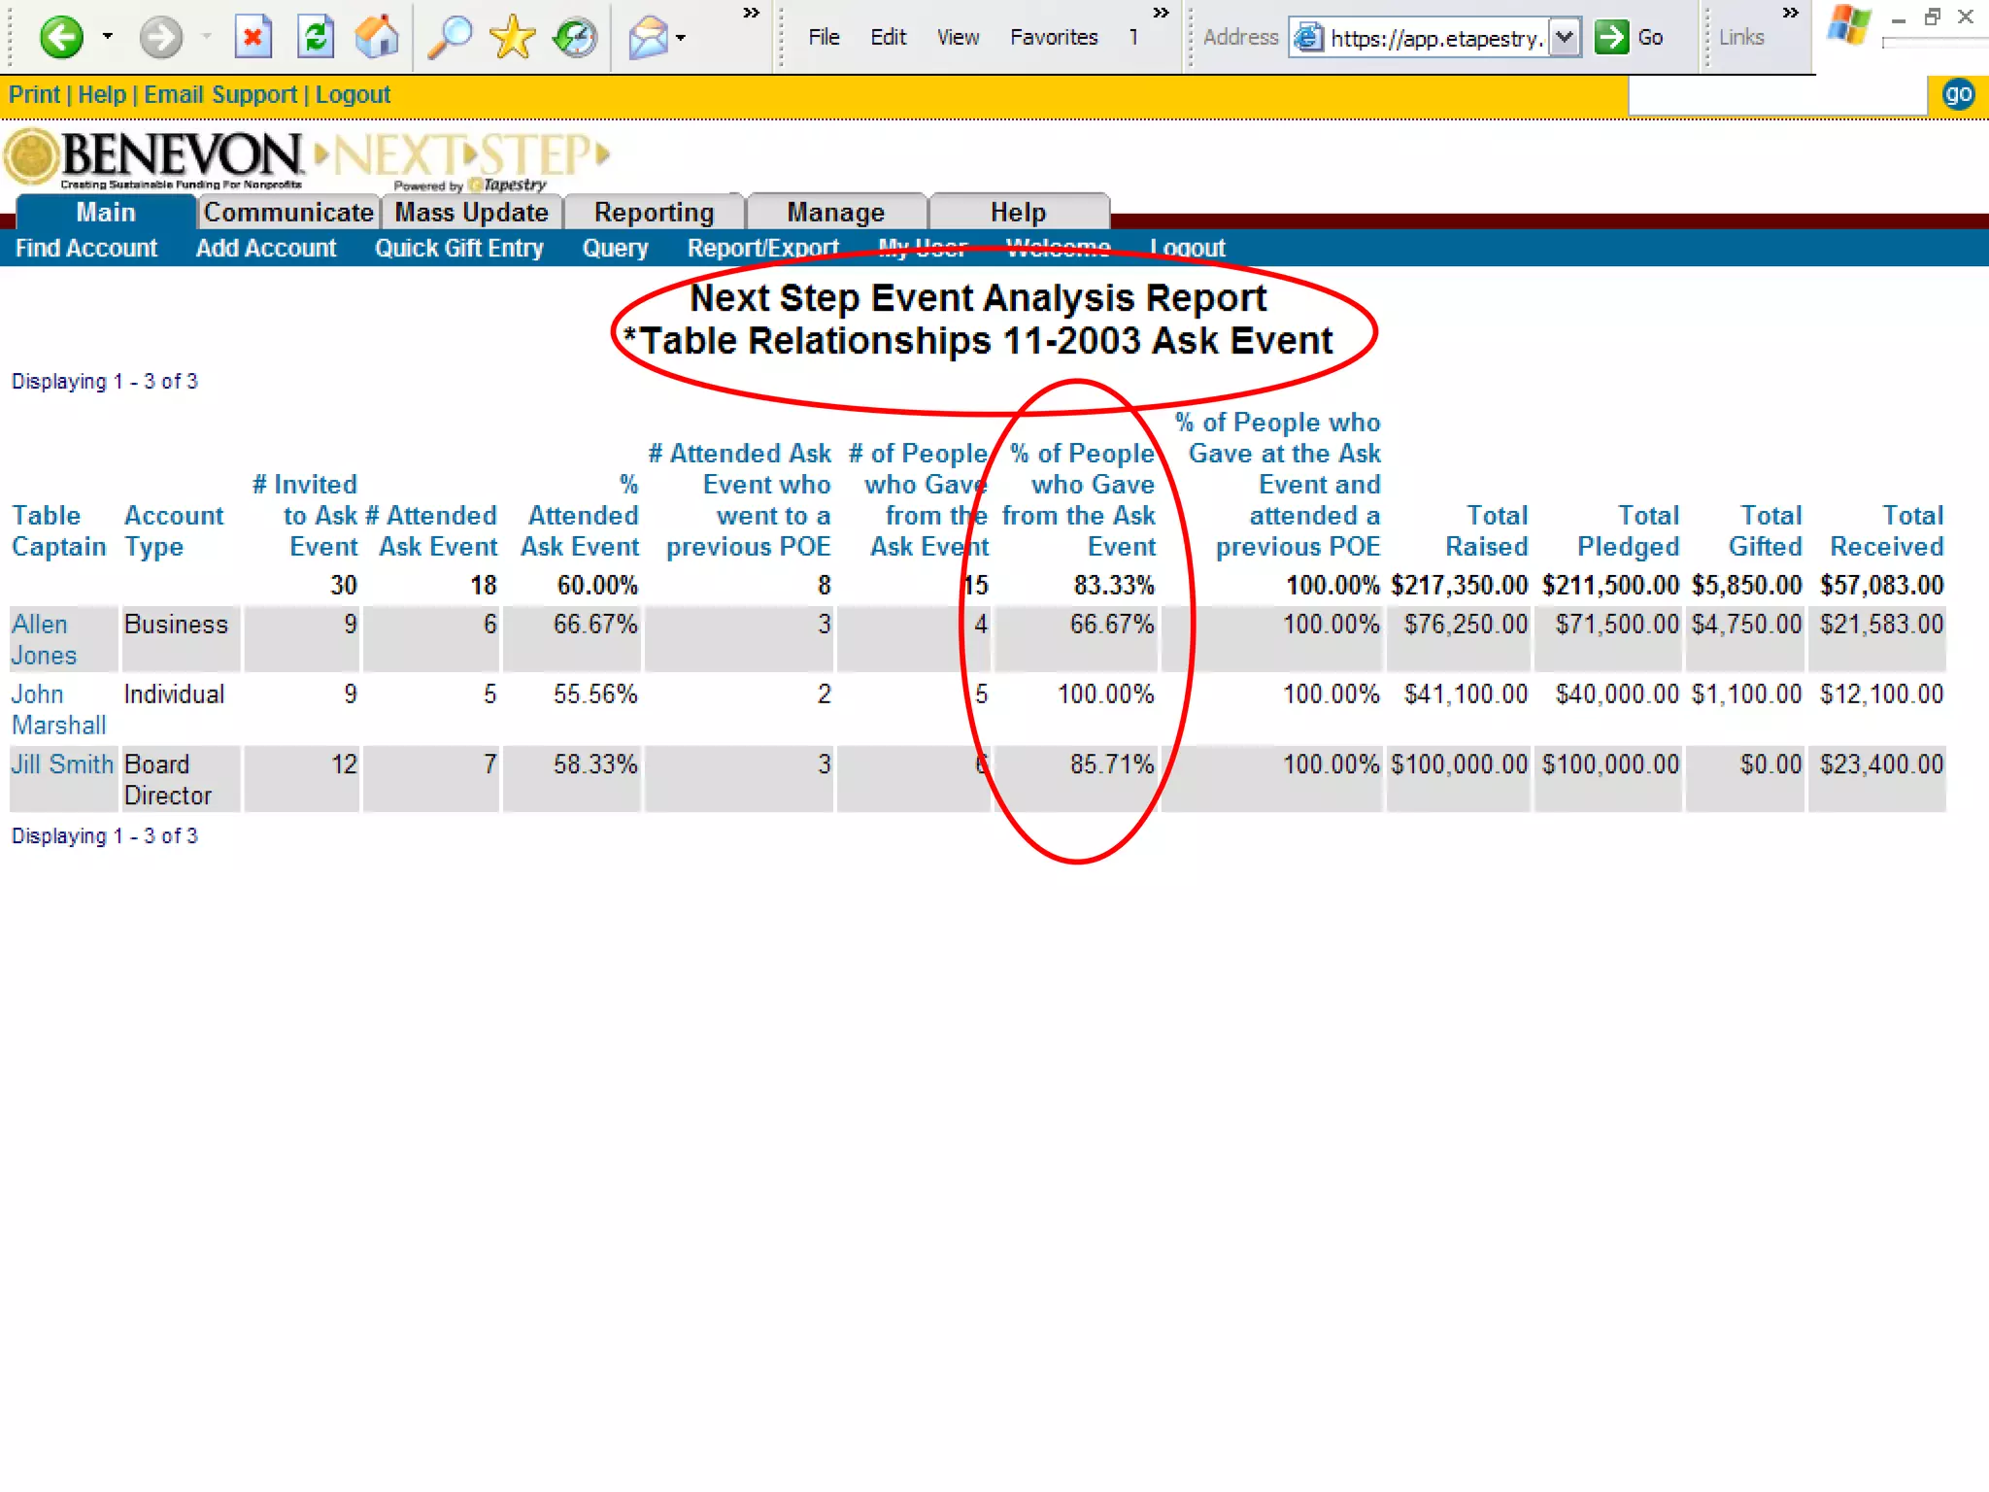The height and width of the screenshot is (1492, 1989).
Task: Expand hidden menu items chevron after Favorites
Action: pos(1161,13)
